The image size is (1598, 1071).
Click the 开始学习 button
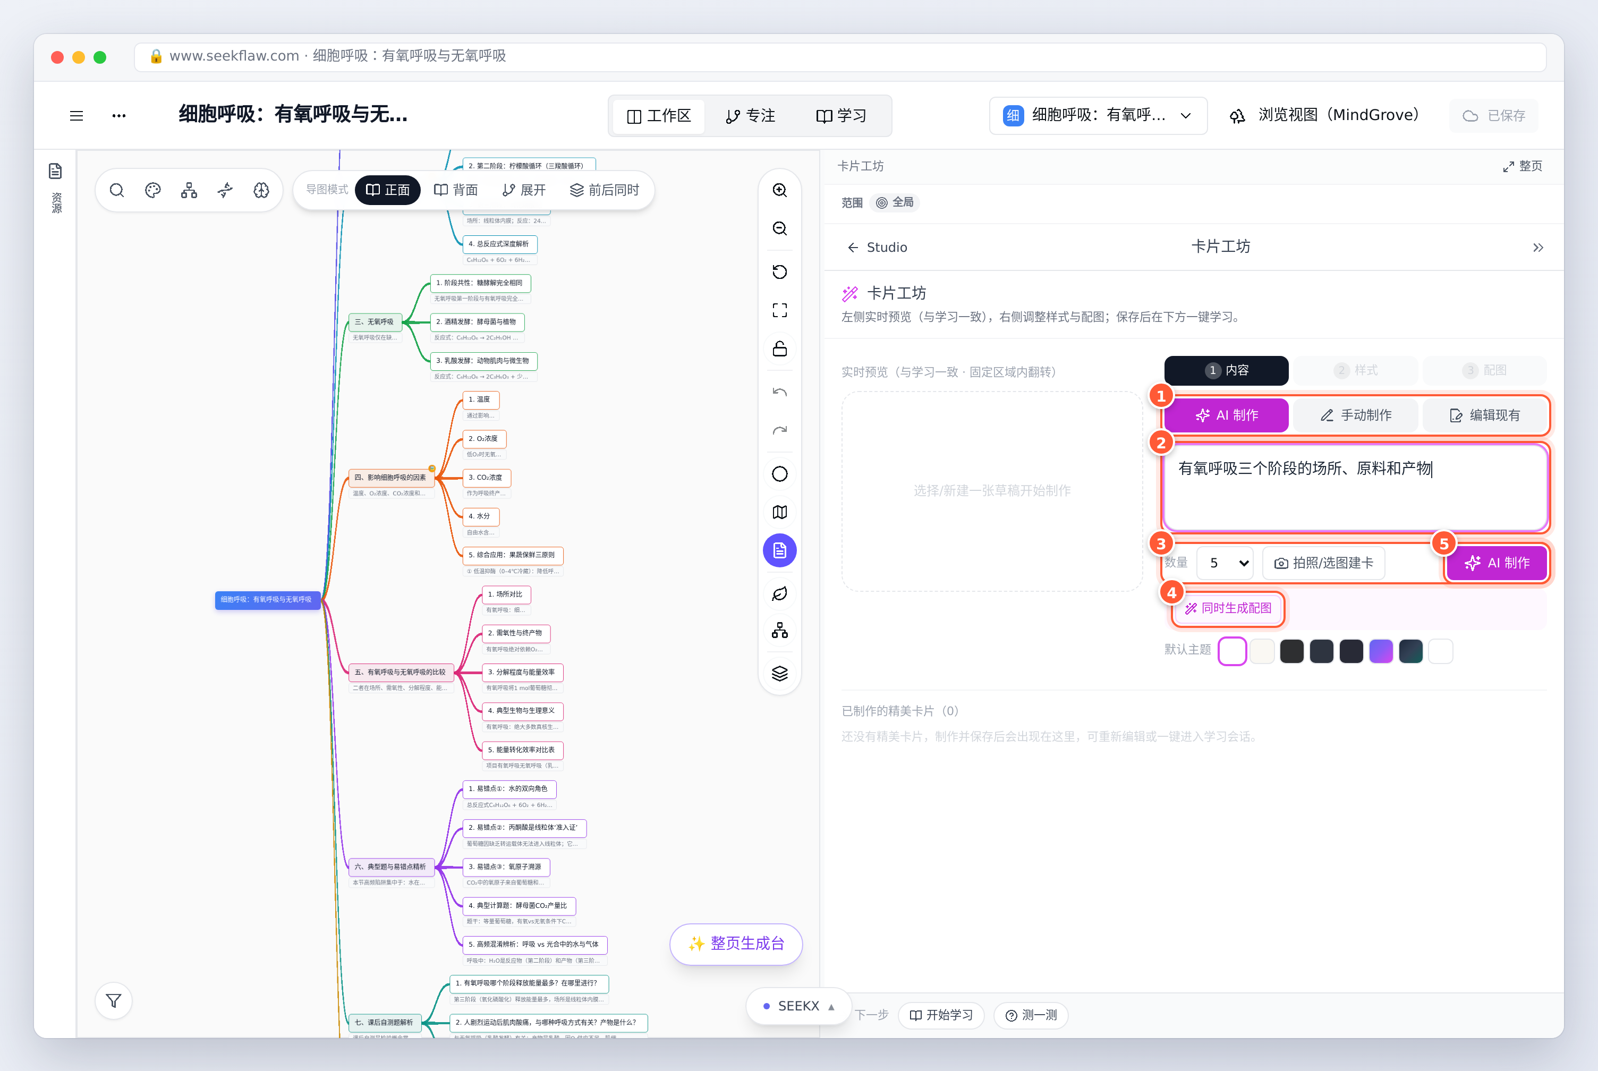941,1015
